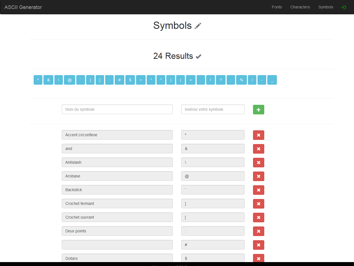Select the period symbol chip

pos(201,80)
